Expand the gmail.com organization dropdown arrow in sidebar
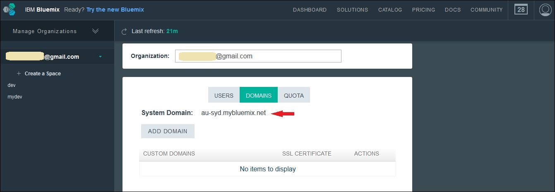 (x=100, y=57)
